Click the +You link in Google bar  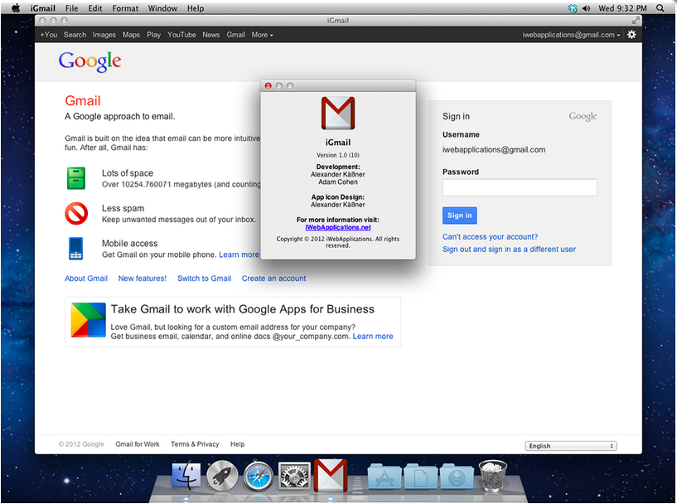tap(49, 35)
